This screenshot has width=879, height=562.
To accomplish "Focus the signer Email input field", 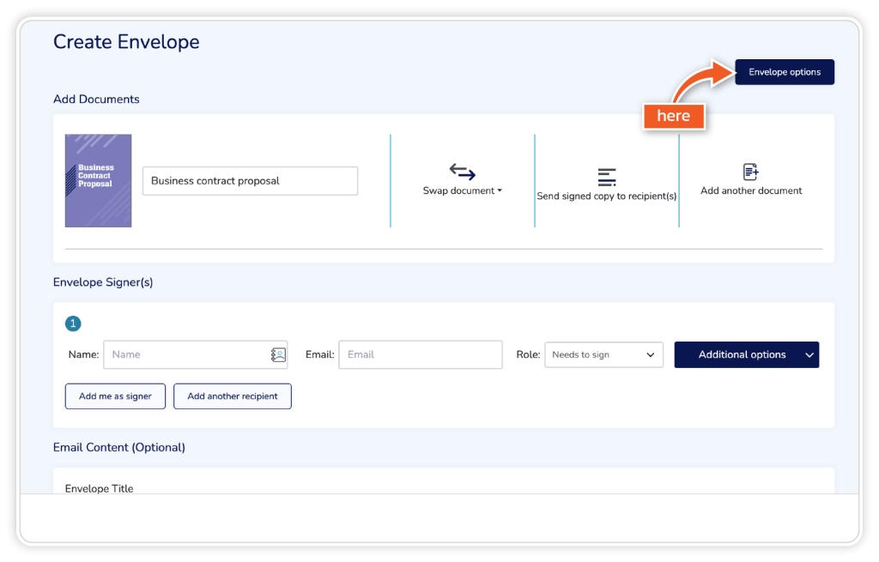I will coord(420,354).
